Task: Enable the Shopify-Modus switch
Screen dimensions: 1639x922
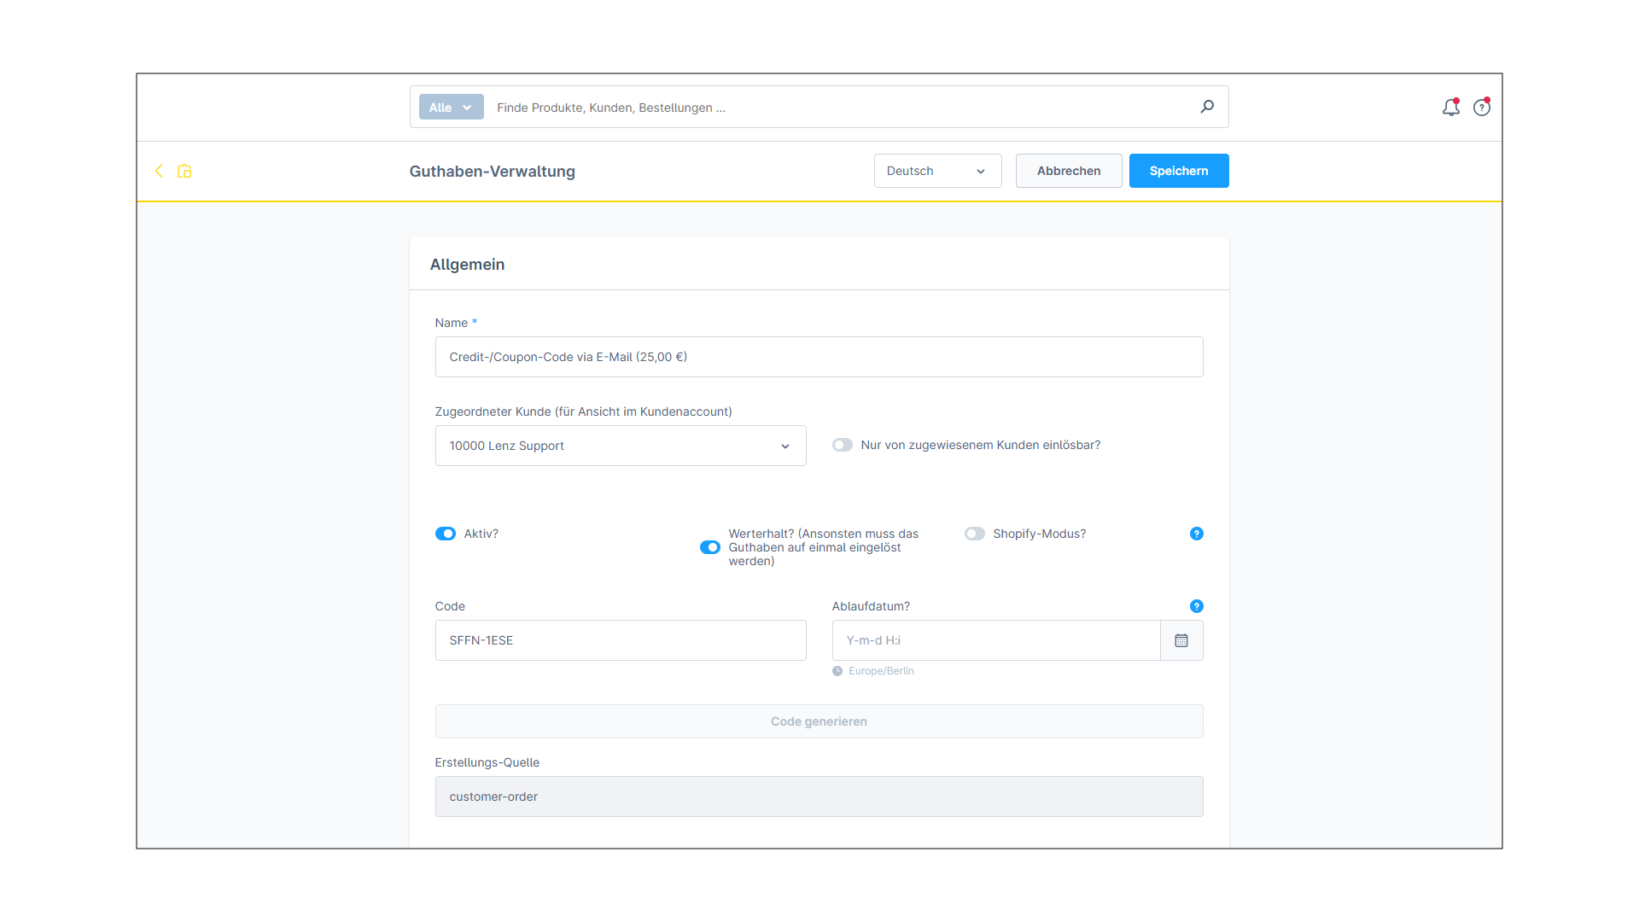Action: pos(975,534)
